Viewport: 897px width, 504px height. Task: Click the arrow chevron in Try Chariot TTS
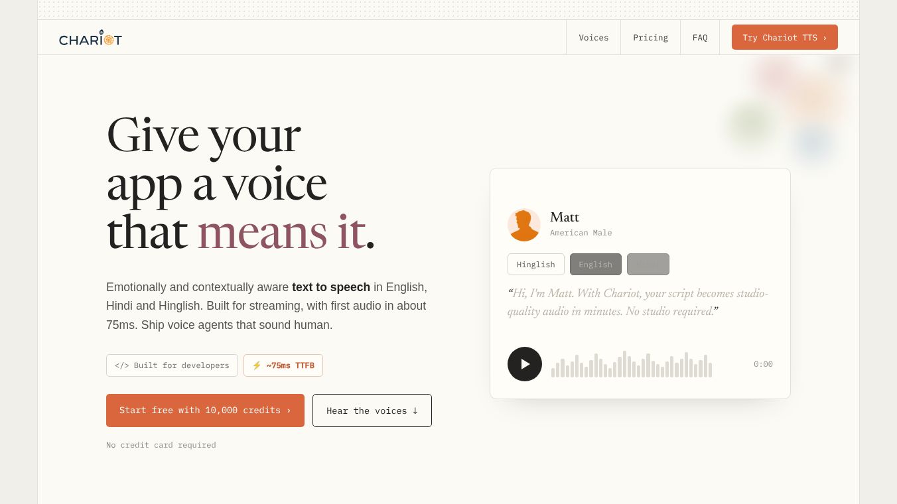825,38
